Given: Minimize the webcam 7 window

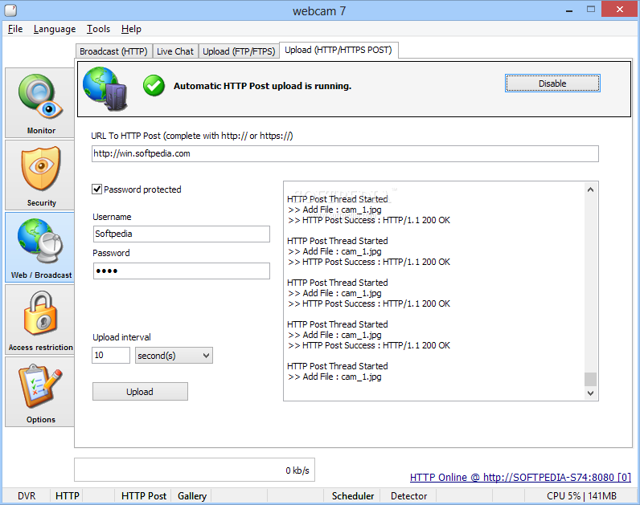Looking at the screenshot, I should pyautogui.click(x=569, y=10).
